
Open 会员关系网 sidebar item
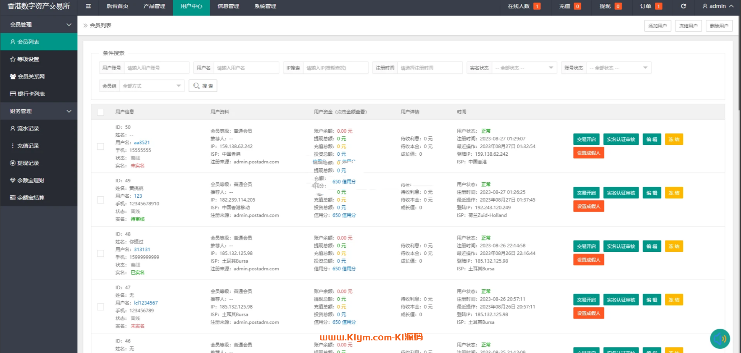(x=31, y=76)
